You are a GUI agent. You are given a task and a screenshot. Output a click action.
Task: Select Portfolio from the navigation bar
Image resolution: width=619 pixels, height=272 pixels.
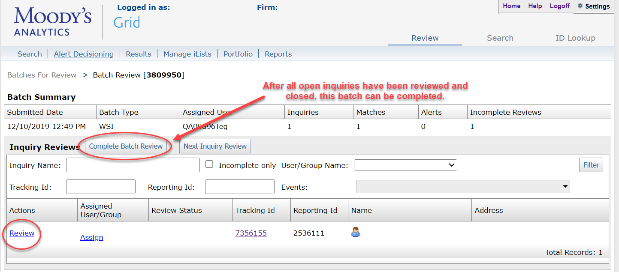[238, 54]
